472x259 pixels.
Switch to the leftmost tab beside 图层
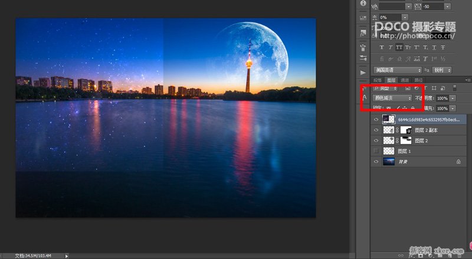coord(378,80)
